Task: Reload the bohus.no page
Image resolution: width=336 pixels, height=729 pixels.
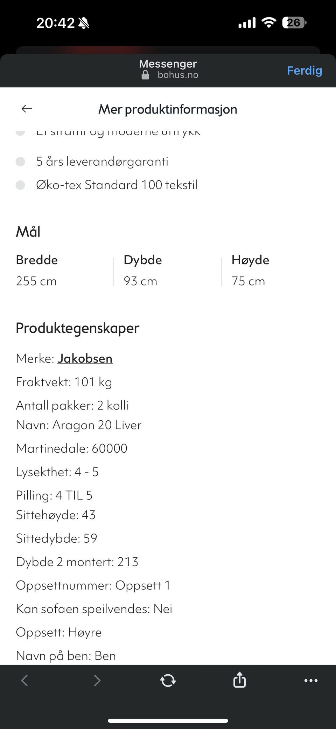Action: 168,680
